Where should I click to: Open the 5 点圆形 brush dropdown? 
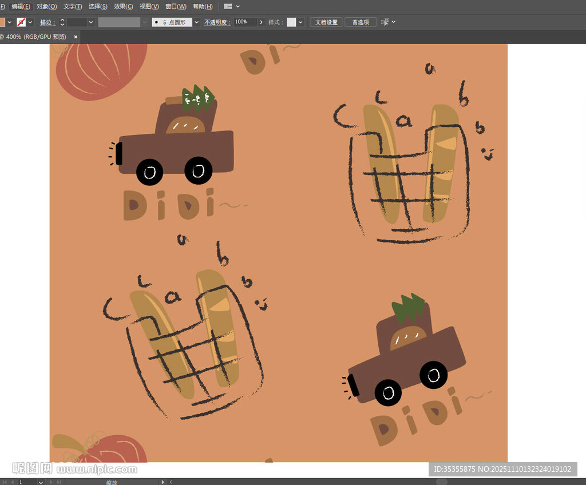pyautogui.click(x=197, y=22)
